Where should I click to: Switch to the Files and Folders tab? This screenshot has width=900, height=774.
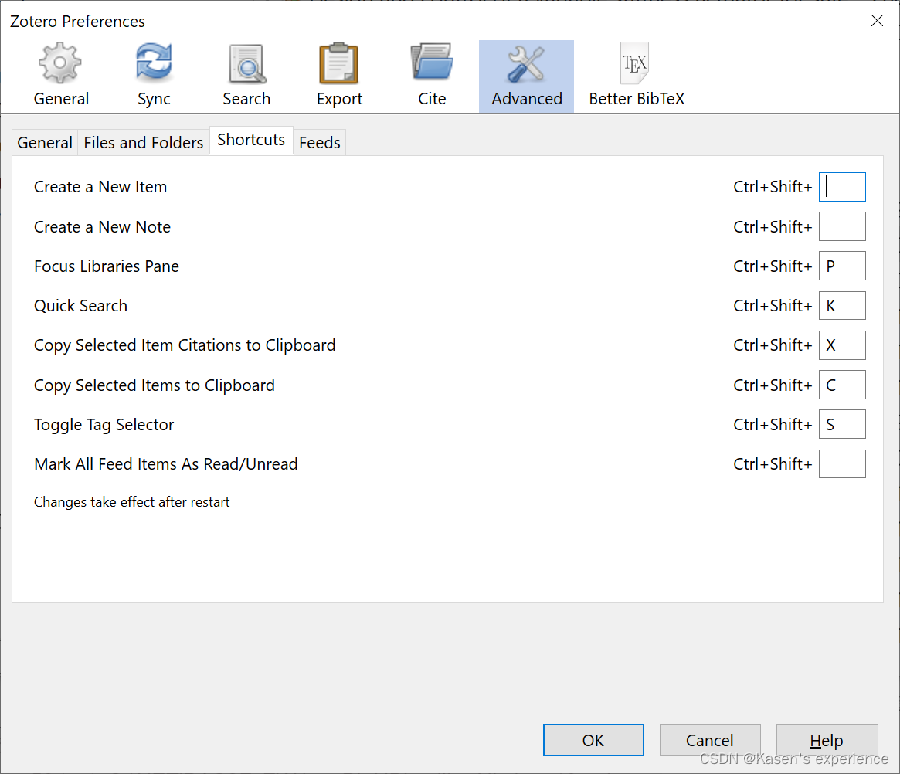[144, 142]
